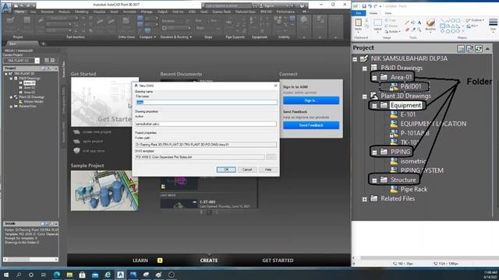Click OK in the New DWG dialog
The width and height of the screenshot is (499, 280).
click(x=226, y=170)
